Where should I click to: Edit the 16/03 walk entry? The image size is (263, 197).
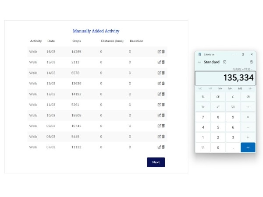159,52
